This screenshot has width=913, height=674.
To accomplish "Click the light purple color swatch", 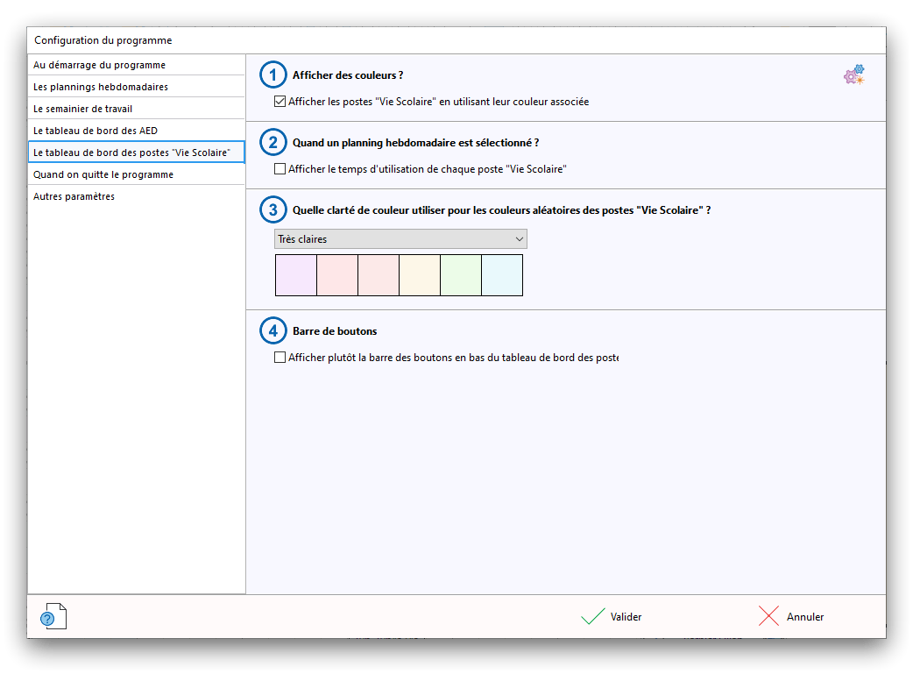I will pos(296,275).
